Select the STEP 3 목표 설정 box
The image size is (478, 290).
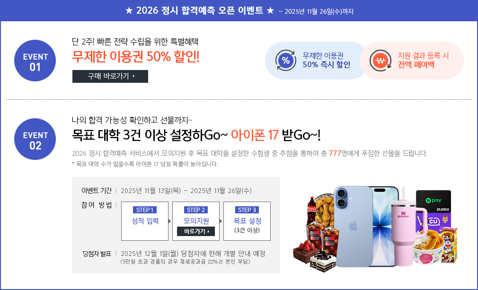[x=247, y=221]
